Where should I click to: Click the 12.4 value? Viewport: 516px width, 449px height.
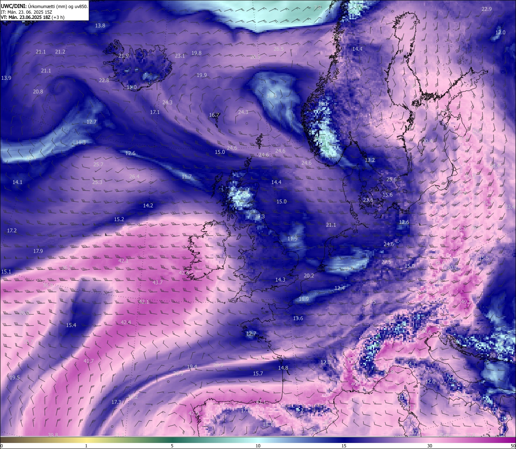tap(340, 288)
